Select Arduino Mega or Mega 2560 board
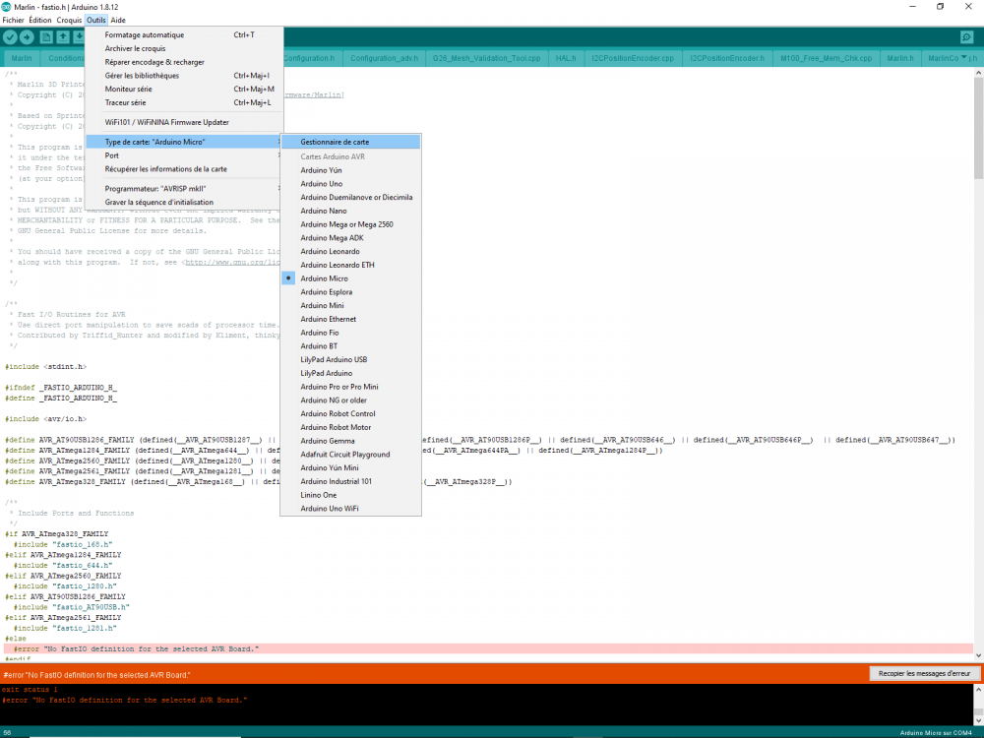984x738 pixels. click(x=351, y=224)
